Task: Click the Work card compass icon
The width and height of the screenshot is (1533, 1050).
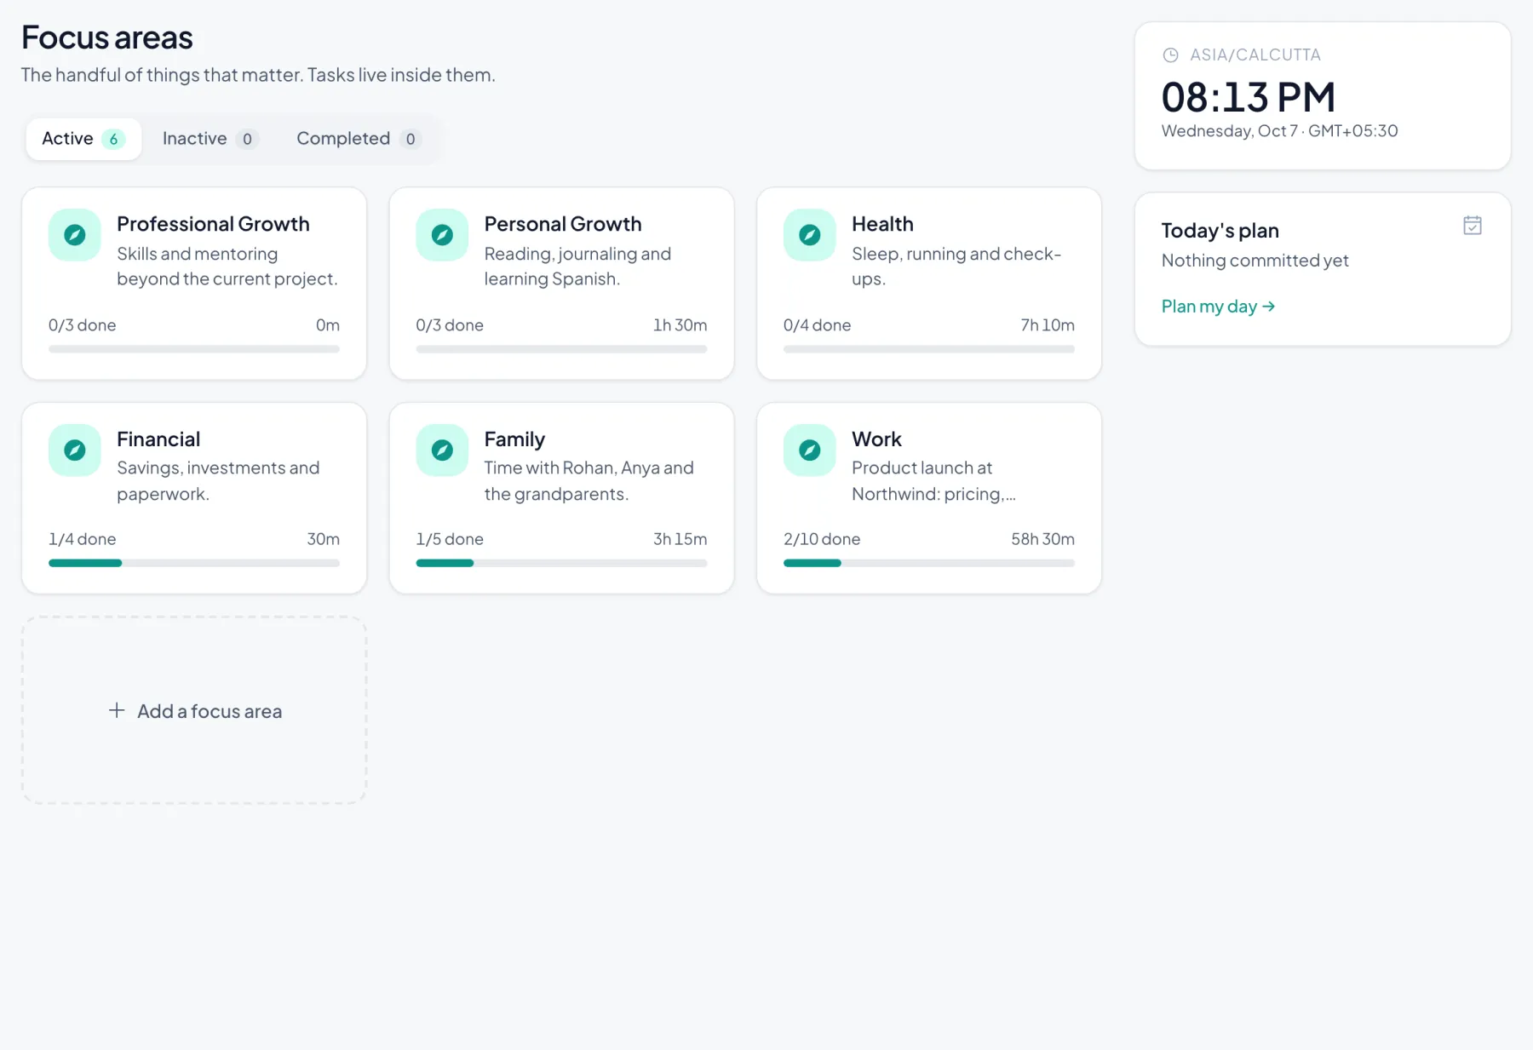Action: pos(810,450)
